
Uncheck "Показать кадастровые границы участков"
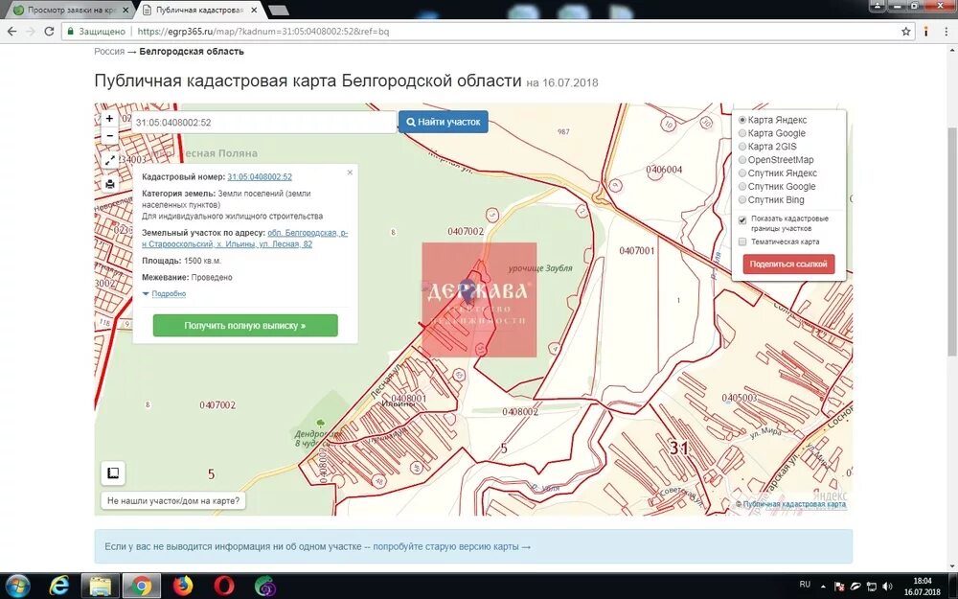741,218
